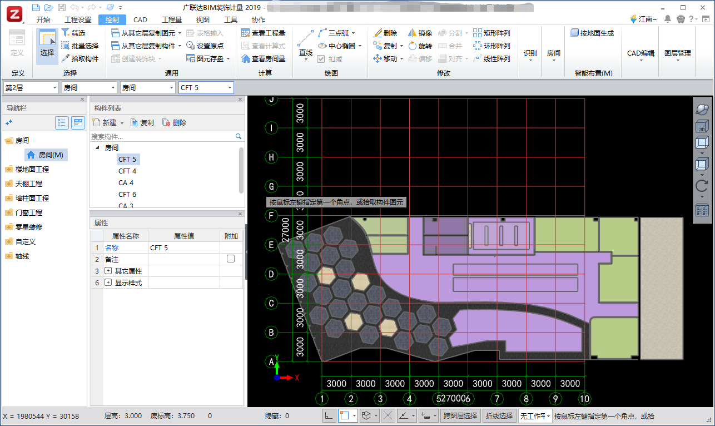
Task: Click 复制 button in component list
Action: [142, 123]
